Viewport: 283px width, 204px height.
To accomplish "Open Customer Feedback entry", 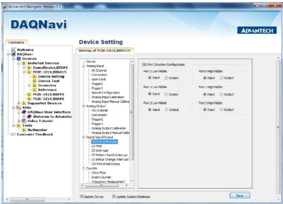I will click(x=35, y=134).
